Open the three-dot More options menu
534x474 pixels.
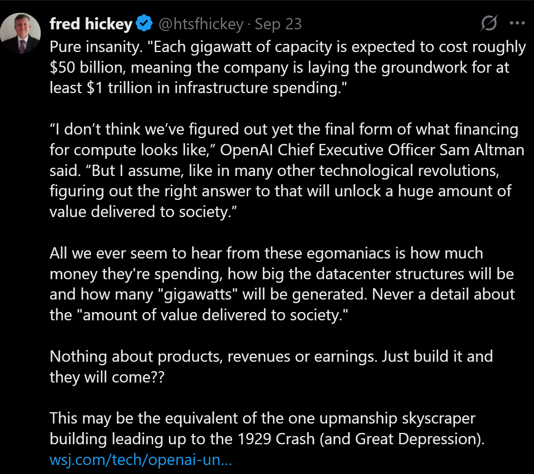[517, 23]
